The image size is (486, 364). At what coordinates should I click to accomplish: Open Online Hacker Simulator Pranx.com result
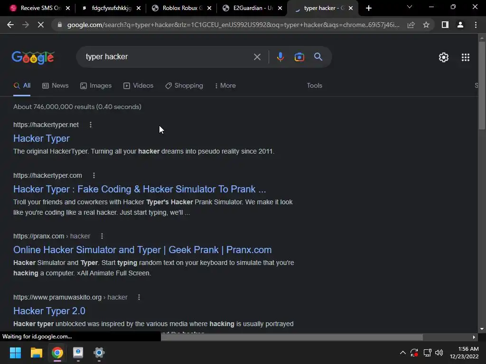coord(142,250)
